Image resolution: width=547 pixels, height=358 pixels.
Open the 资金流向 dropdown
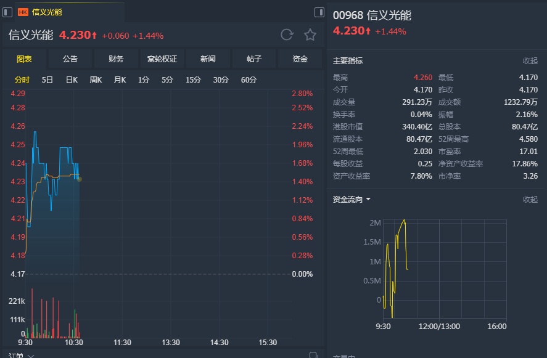coord(352,200)
